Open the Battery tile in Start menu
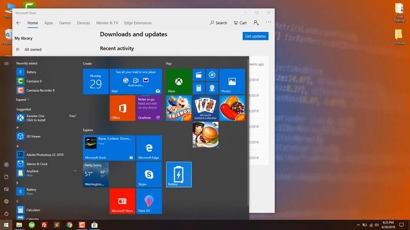This screenshot has width=410, height=230. pos(179,174)
